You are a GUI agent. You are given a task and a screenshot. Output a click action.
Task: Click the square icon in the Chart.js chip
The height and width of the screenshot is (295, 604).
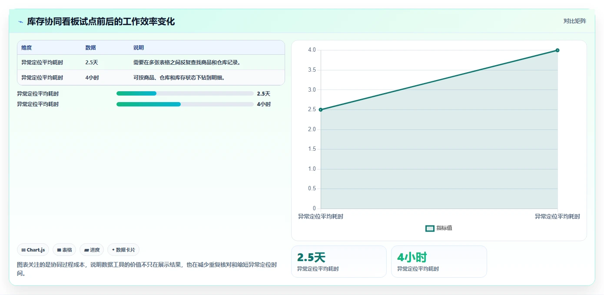(23, 250)
